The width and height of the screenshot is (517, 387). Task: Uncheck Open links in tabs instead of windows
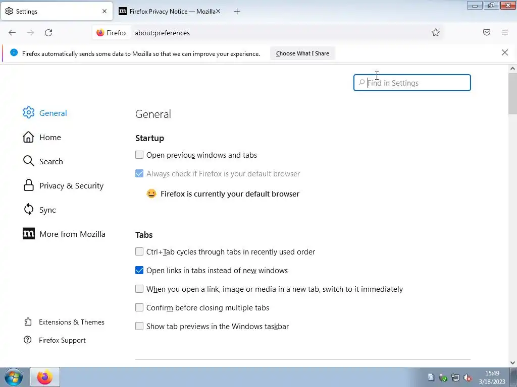(139, 270)
